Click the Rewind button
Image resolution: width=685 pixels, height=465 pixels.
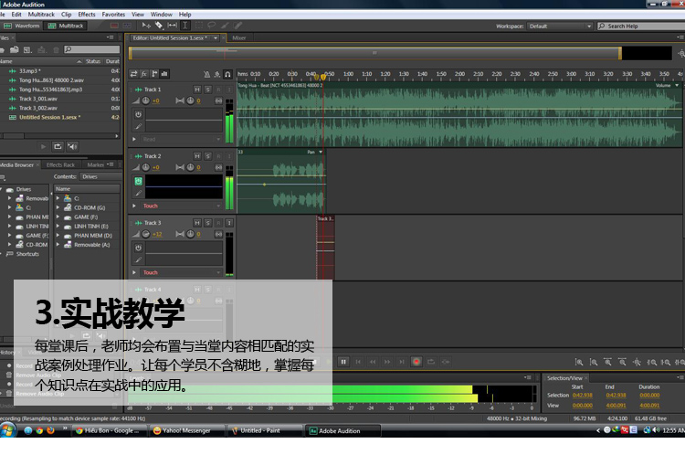pyautogui.click(x=373, y=362)
